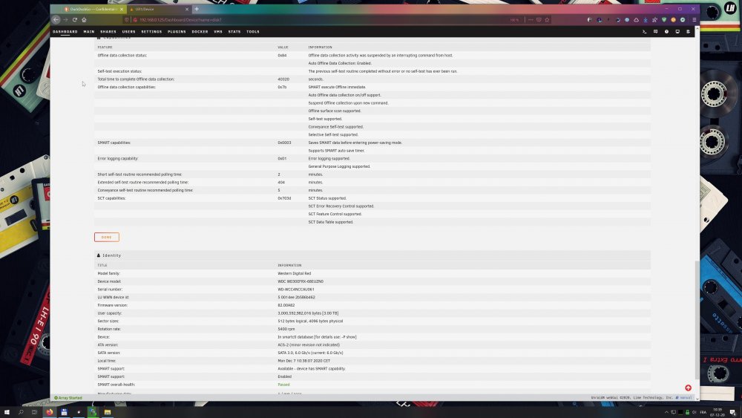The image size is (742, 418).
Task: Go back with the browser back arrow
Action: tap(56, 20)
